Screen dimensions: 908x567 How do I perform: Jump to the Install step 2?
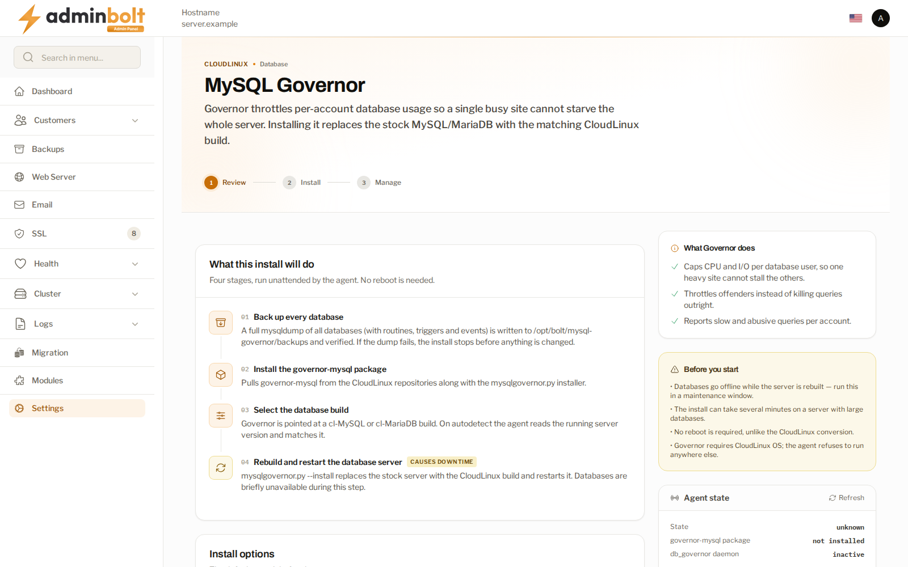(x=302, y=183)
